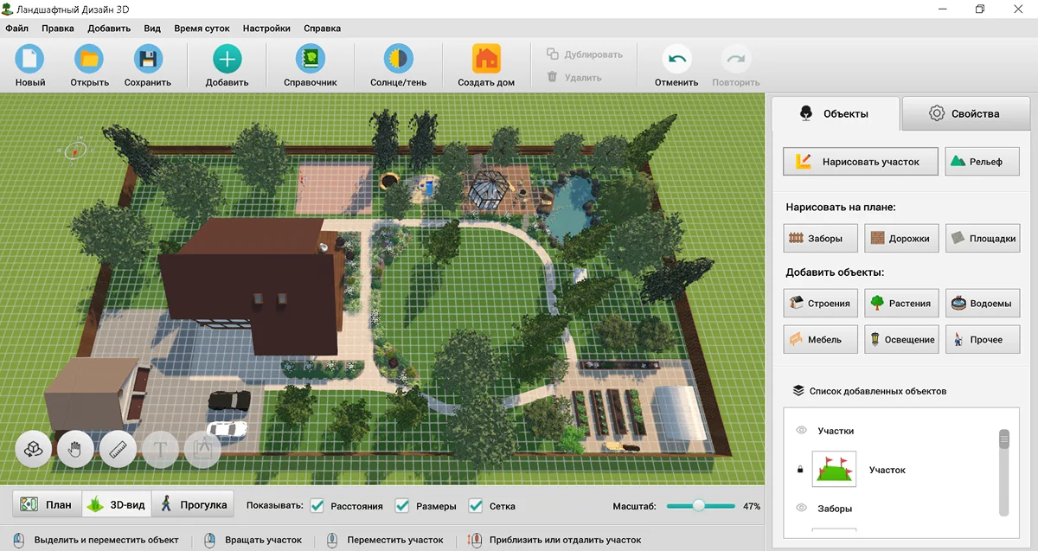Select the Участок thumbnail in objects list

pos(834,470)
